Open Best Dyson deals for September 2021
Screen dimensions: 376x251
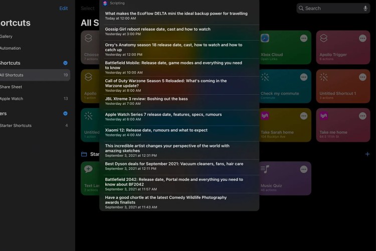click(x=179, y=166)
